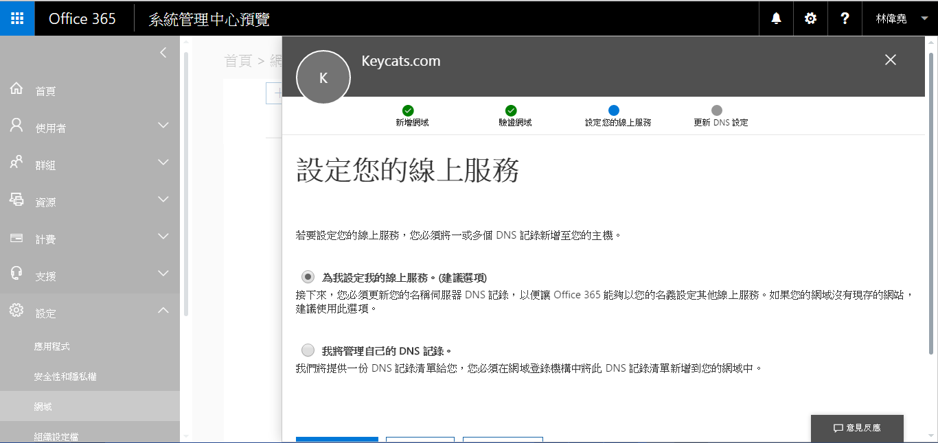This screenshot has width=938, height=443.
Task: Click the 新增網域 step checkmark
Action: tap(408, 110)
